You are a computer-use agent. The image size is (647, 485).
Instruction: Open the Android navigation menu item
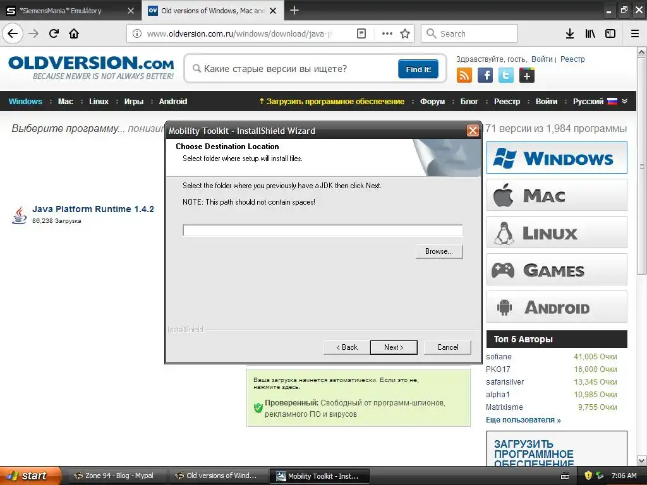click(x=173, y=102)
